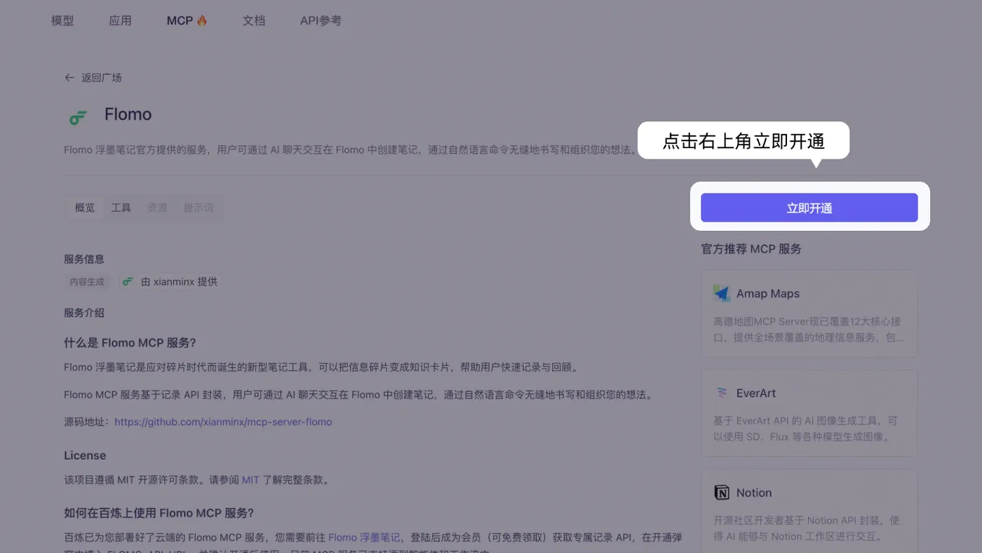The image size is (982, 553).
Task: Open the 应用 navigation menu
Action: pos(120,20)
